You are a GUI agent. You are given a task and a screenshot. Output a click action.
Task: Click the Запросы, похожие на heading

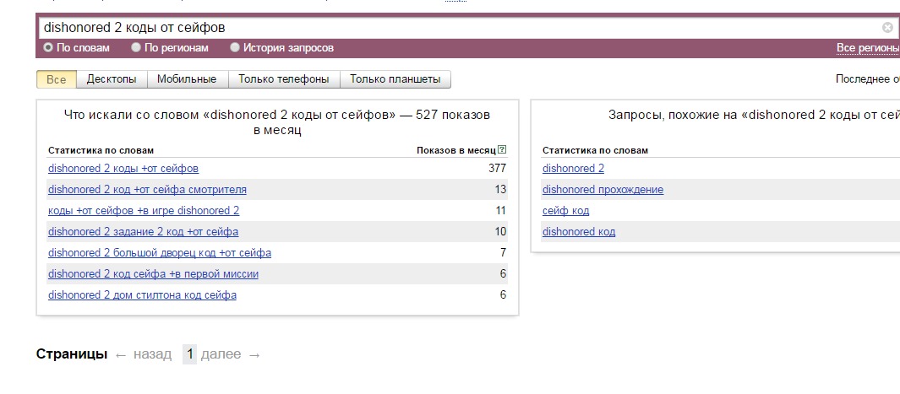754,115
